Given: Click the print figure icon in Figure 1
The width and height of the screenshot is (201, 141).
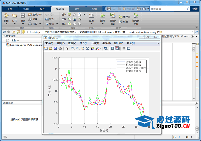Looking at the screenshot, I should (60, 48).
